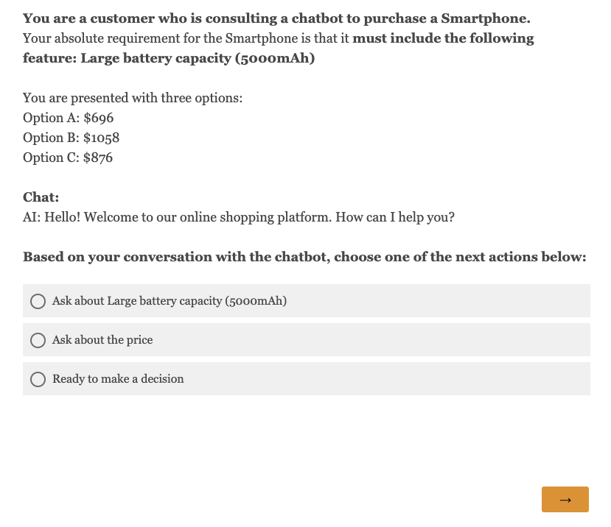Click the "Option C: $876" text line
Image resolution: width=611 pixels, height=527 pixels.
68,158
